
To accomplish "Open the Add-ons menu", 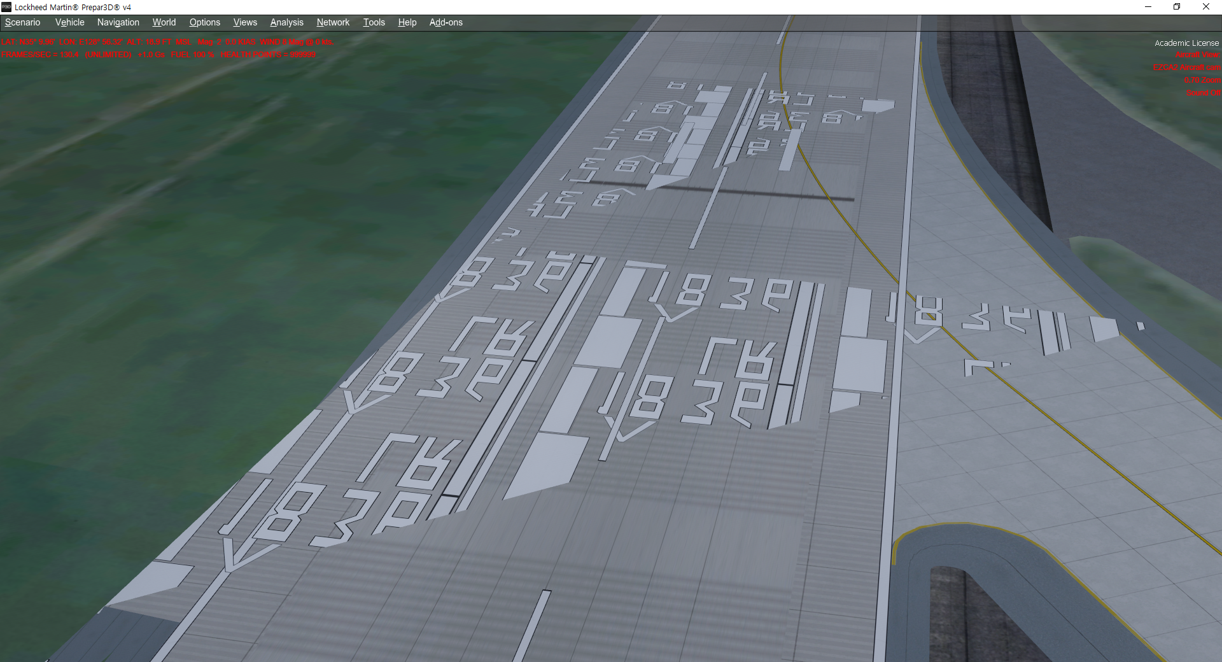I will coord(446,22).
